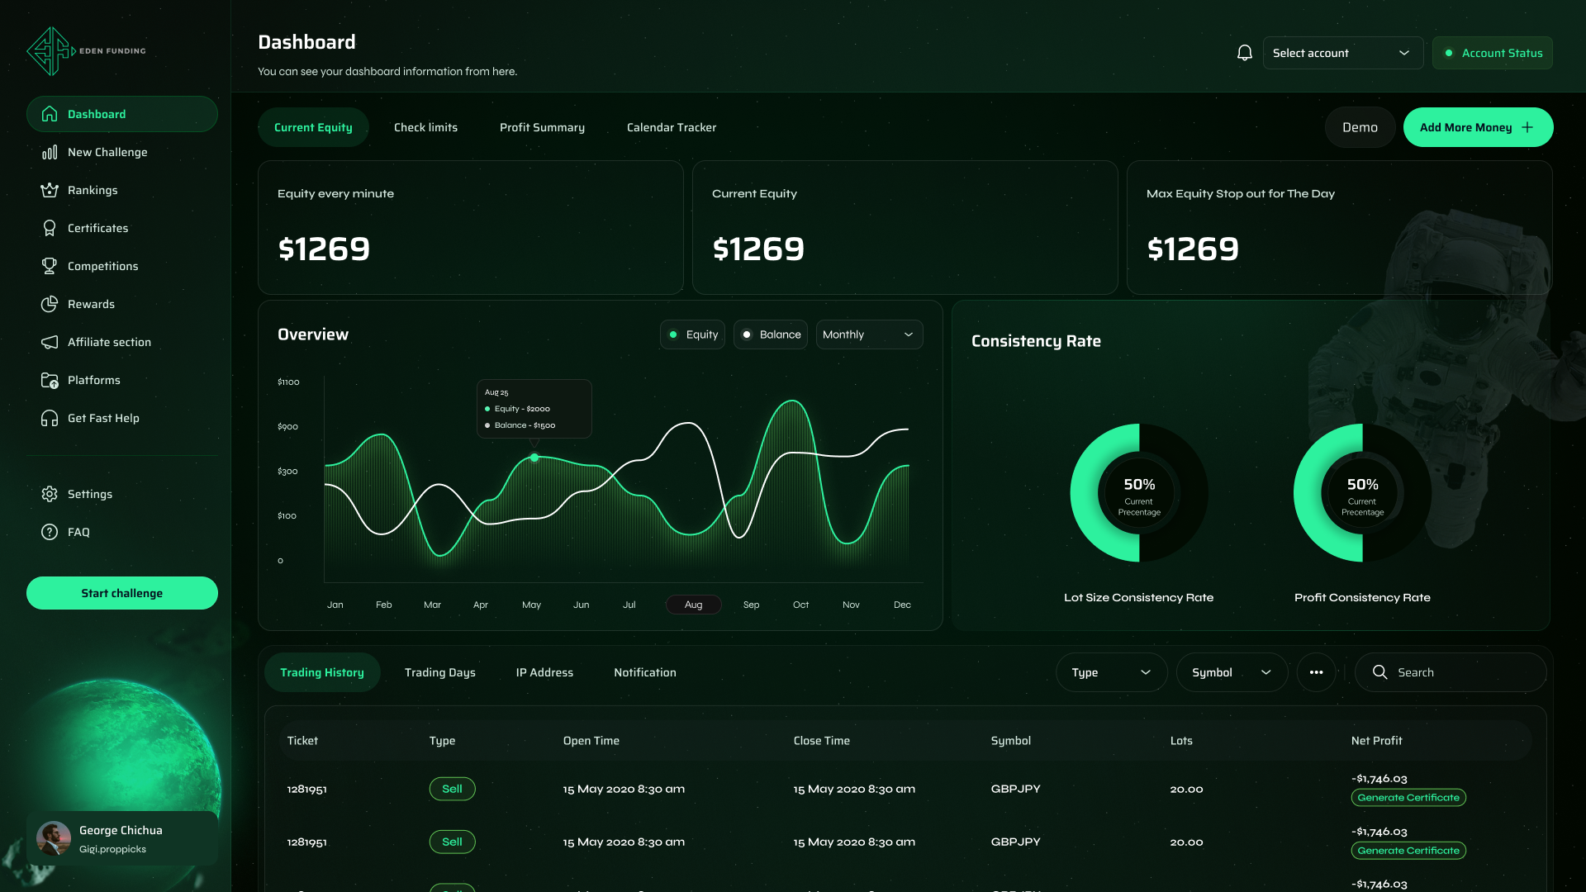Switch to Trading Days tab
The width and height of the screenshot is (1586, 892).
tap(439, 672)
